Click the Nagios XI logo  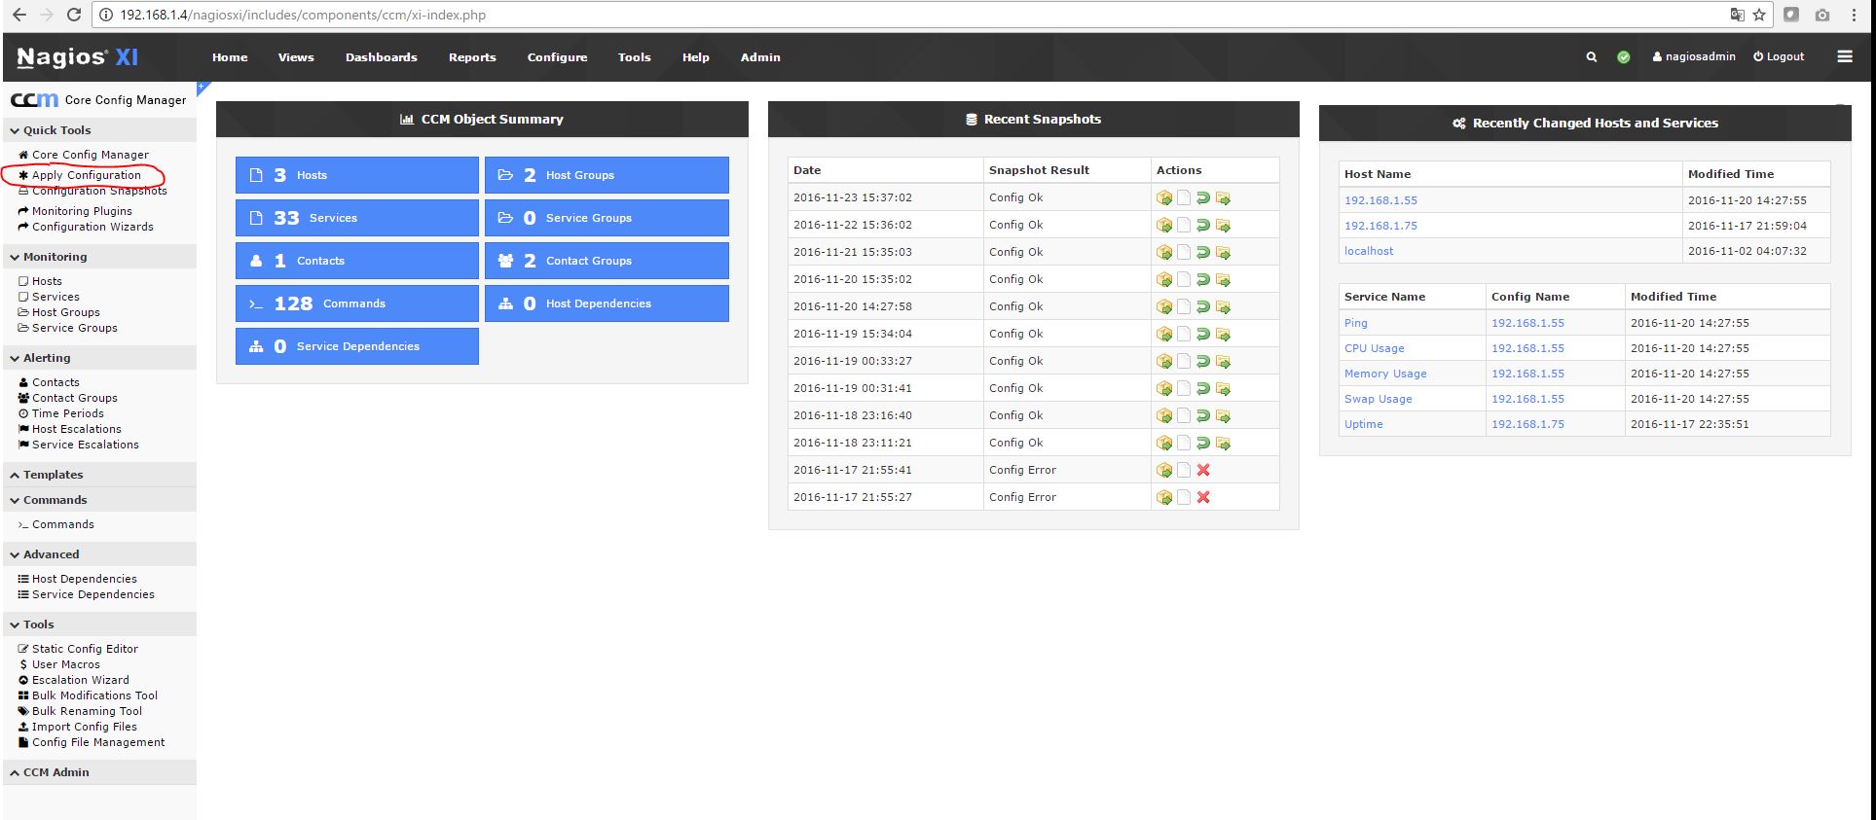pyautogui.click(x=77, y=57)
